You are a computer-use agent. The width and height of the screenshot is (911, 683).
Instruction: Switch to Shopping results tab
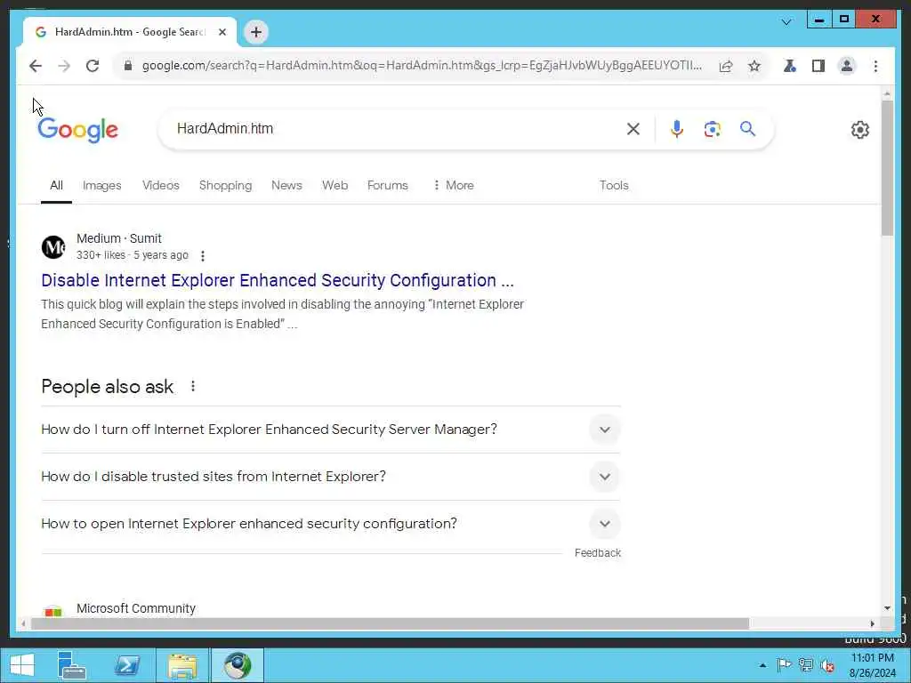225,185
